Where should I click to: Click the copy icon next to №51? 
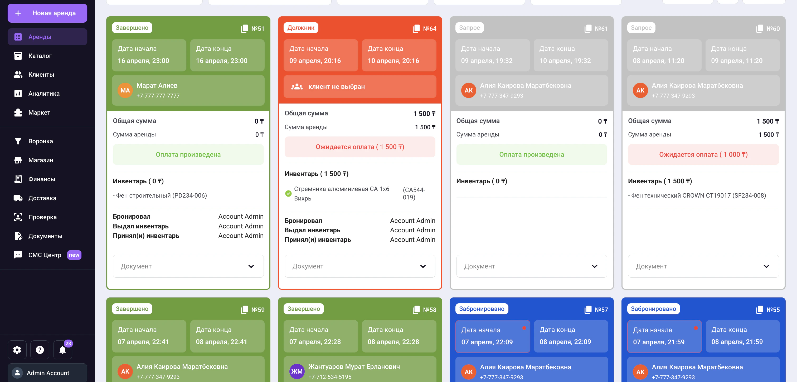244,29
